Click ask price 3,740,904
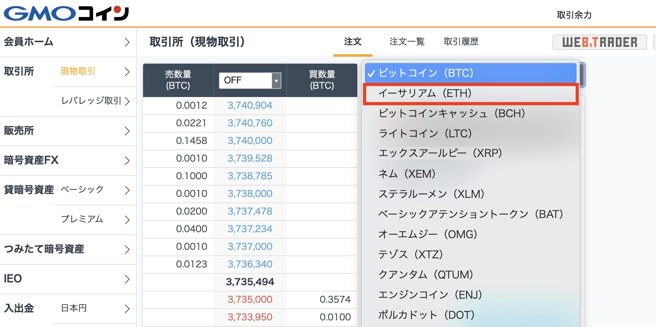 tap(250, 105)
